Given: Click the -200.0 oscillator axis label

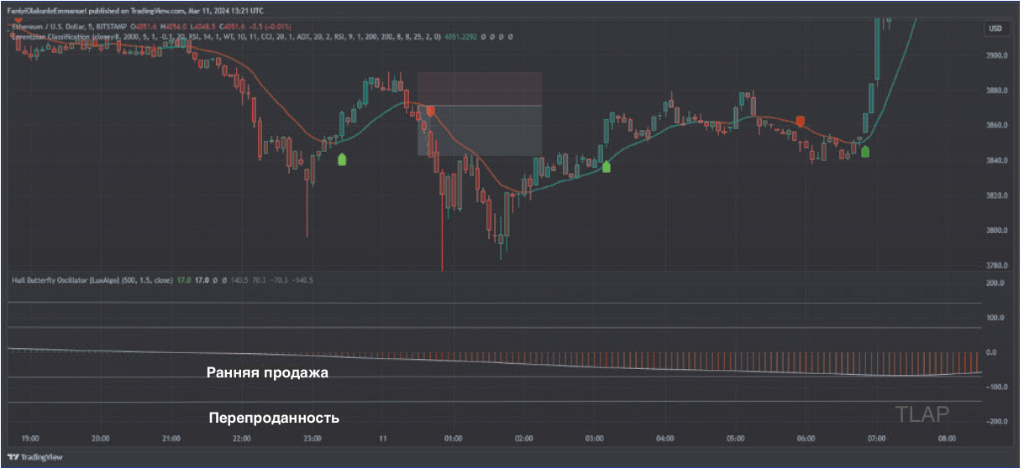Looking at the screenshot, I should pos(995,421).
